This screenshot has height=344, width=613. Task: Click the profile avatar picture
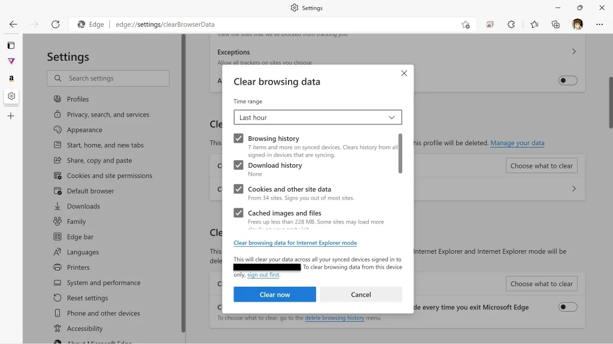pyautogui.click(x=576, y=24)
